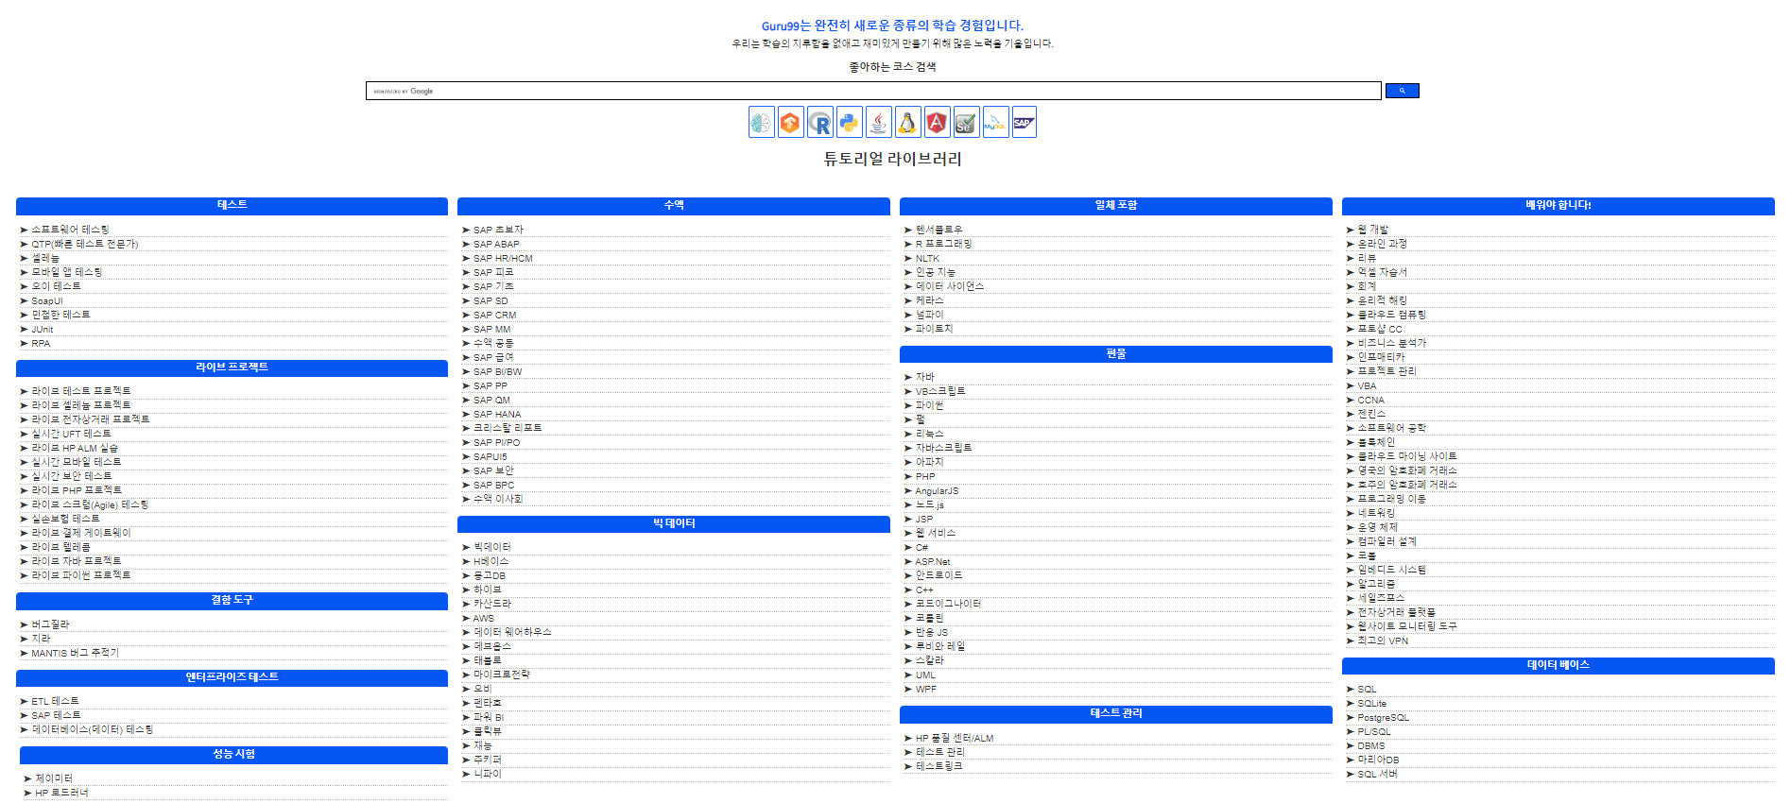Viewport: 1791px width, 803px height.
Task: Open the ASP.Net tutorial link
Action: [x=933, y=561]
